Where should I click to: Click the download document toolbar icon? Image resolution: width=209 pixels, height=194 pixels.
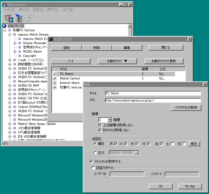[x=19, y=18]
